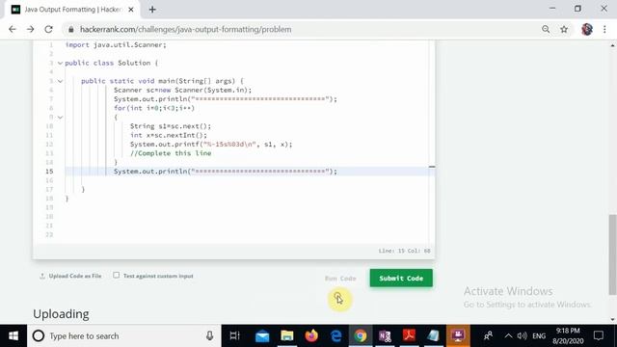617x347 pixels.
Task: Click the browser back arrow
Action: pos(13,30)
